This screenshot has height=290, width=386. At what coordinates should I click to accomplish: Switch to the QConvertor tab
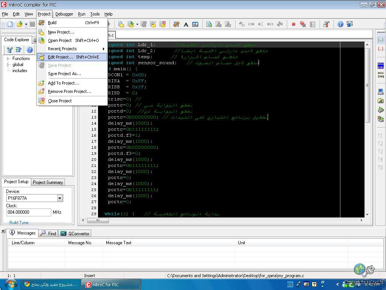tap(75, 233)
